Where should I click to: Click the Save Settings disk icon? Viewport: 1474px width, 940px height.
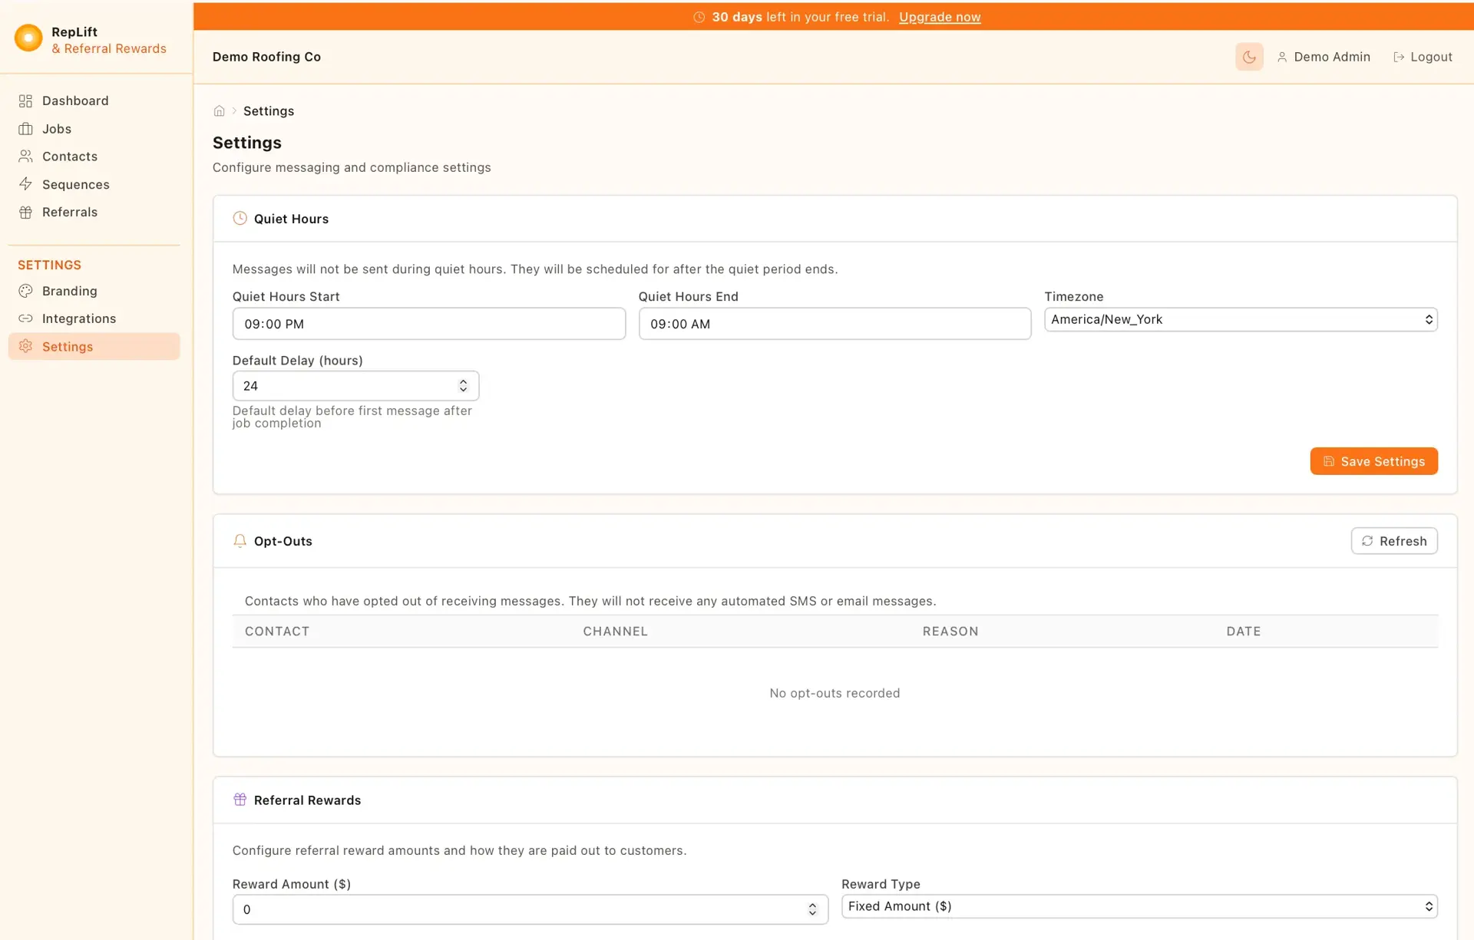[x=1329, y=461]
